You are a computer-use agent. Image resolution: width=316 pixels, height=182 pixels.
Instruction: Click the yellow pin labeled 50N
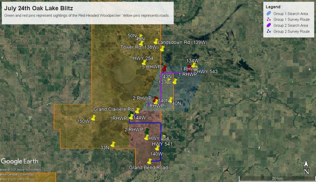(141, 36)
